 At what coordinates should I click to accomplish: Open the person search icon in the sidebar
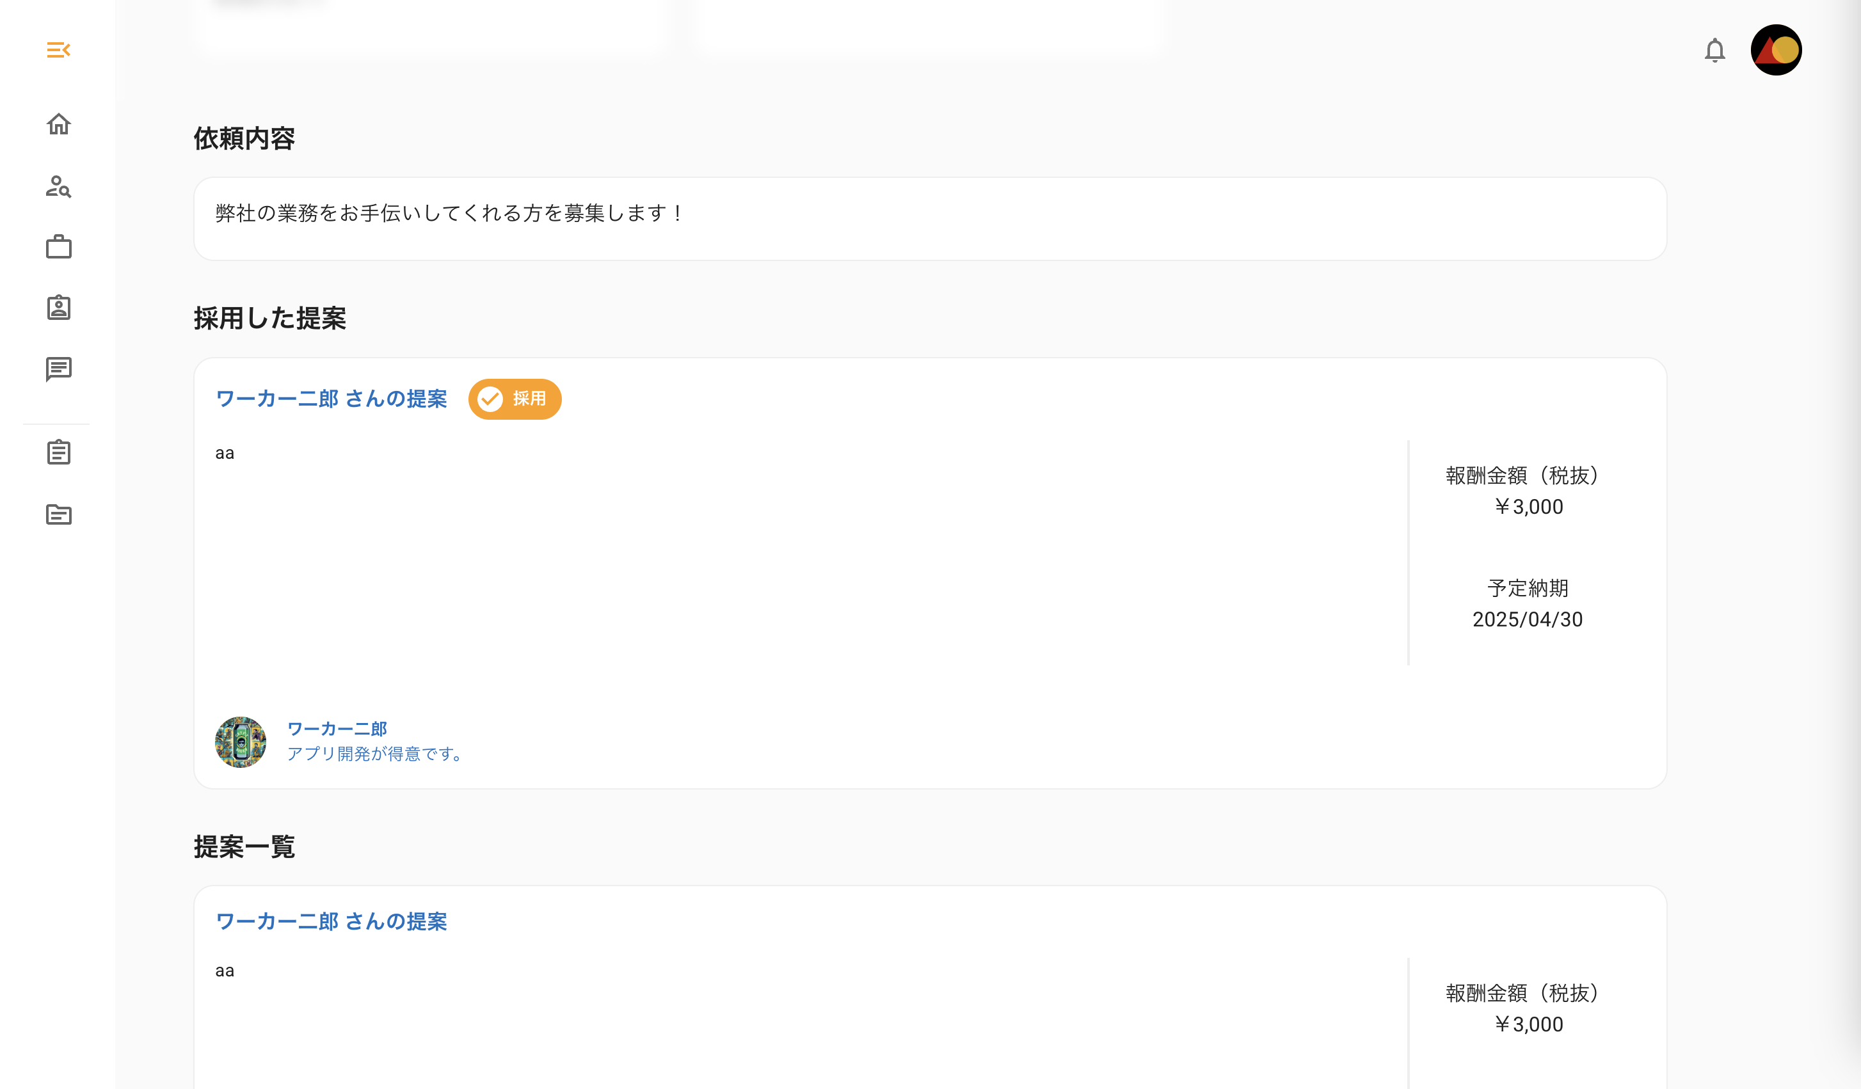58,186
